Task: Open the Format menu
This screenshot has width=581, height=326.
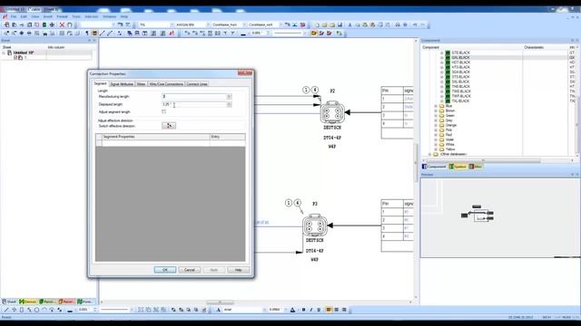Action: click(x=62, y=16)
